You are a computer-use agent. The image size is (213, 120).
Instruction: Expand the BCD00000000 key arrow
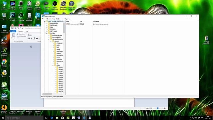pyautogui.click(x=47, y=23)
